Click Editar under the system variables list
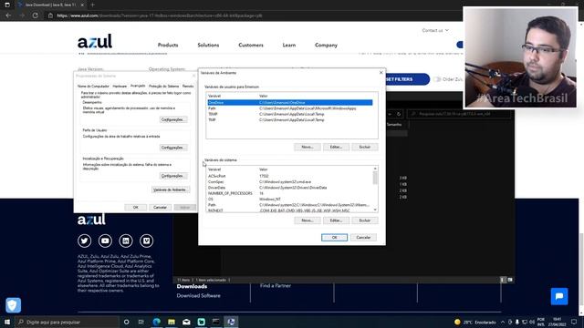The width and height of the screenshot is (584, 328). pyautogui.click(x=336, y=220)
